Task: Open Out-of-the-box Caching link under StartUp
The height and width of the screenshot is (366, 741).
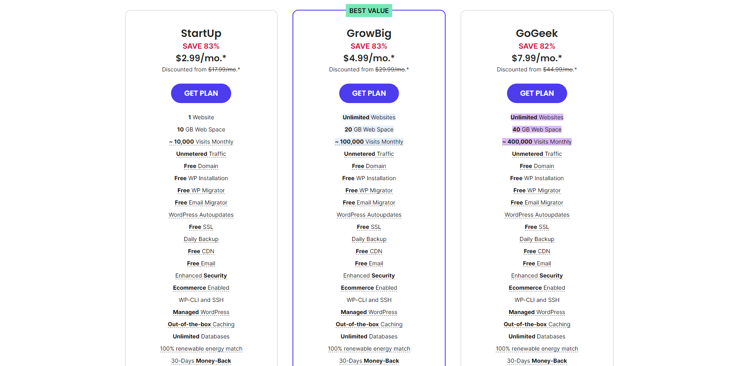Action: pyautogui.click(x=201, y=324)
